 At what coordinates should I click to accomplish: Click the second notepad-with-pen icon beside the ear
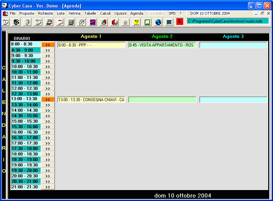[x=38, y=22]
